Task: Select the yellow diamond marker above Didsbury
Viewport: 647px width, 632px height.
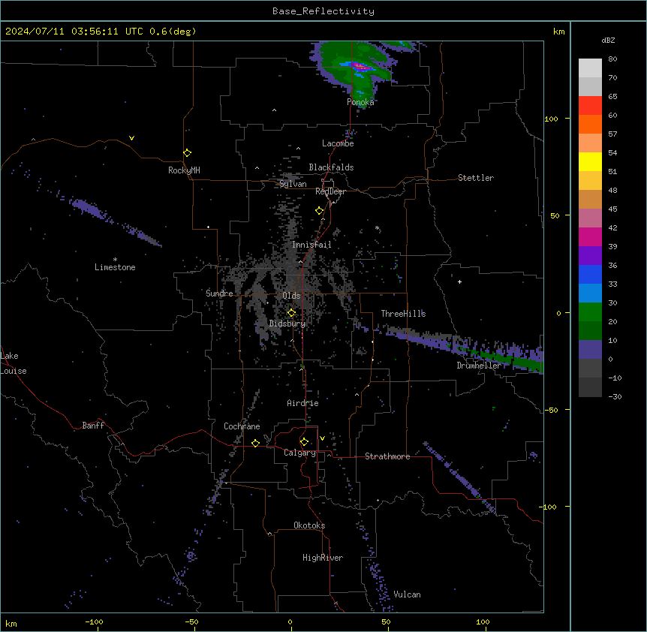Action: click(291, 312)
